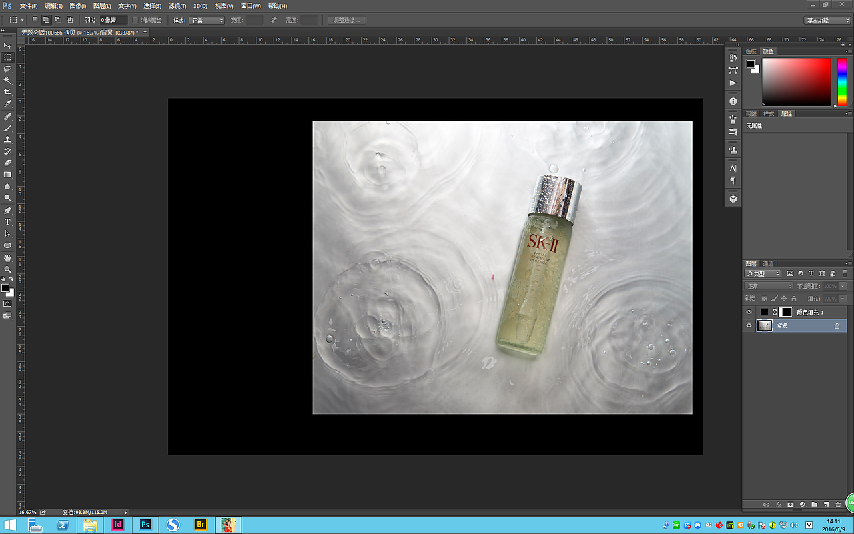Image resolution: width=854 pixels, height=534 pixels.
Task: Select the Move tool
Action: [x=8, y=45]
